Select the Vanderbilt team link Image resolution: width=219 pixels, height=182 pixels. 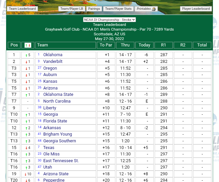click(53, 62)
